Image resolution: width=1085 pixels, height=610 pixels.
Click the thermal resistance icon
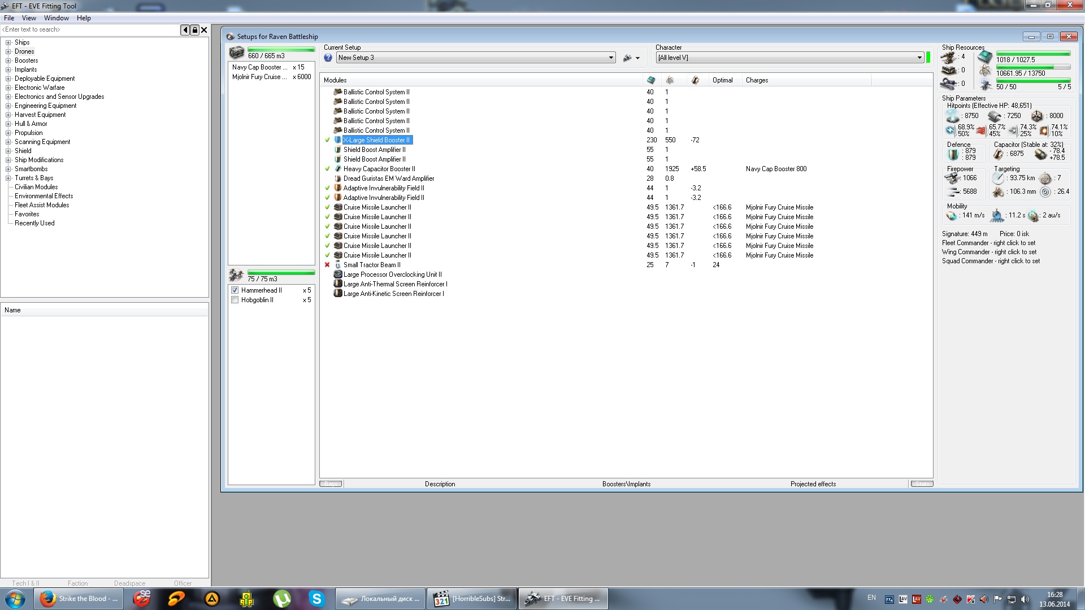pos(981,130)
